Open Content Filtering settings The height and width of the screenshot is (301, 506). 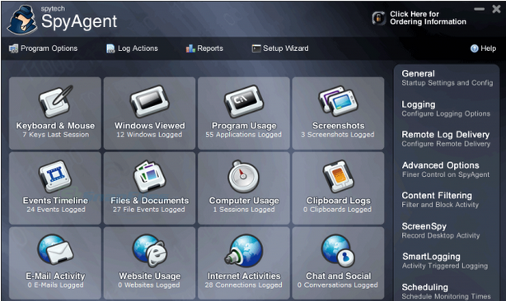click(440, 200)
